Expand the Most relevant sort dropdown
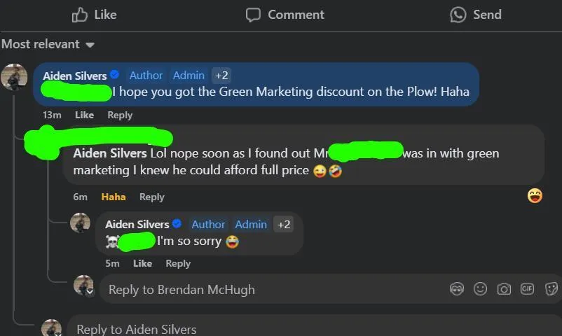This screenshot has height=336, width=562. click(x=48, y=44)
